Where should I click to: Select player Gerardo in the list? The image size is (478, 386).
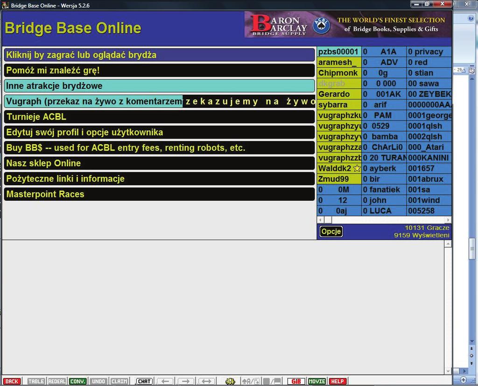[x=339, y=94]
